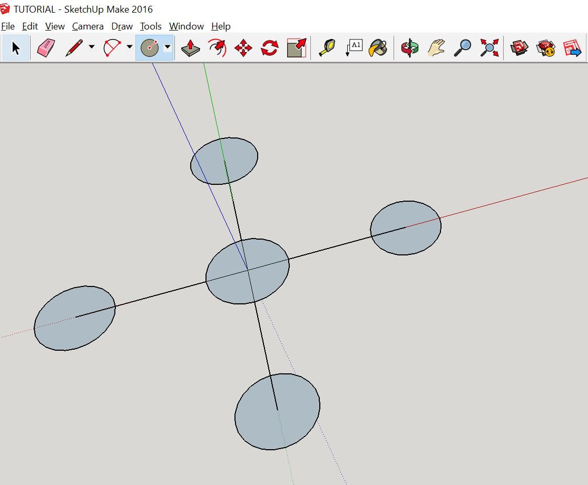Pick the Tape Measure tool

(x=327, y=48)
